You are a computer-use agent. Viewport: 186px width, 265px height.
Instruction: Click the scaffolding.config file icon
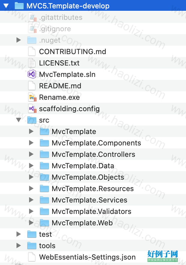tap(32, 109)
